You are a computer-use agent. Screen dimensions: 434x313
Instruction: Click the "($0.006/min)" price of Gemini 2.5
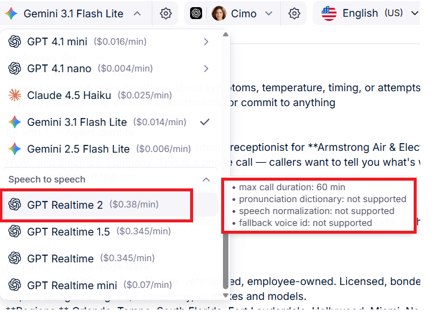164,148
